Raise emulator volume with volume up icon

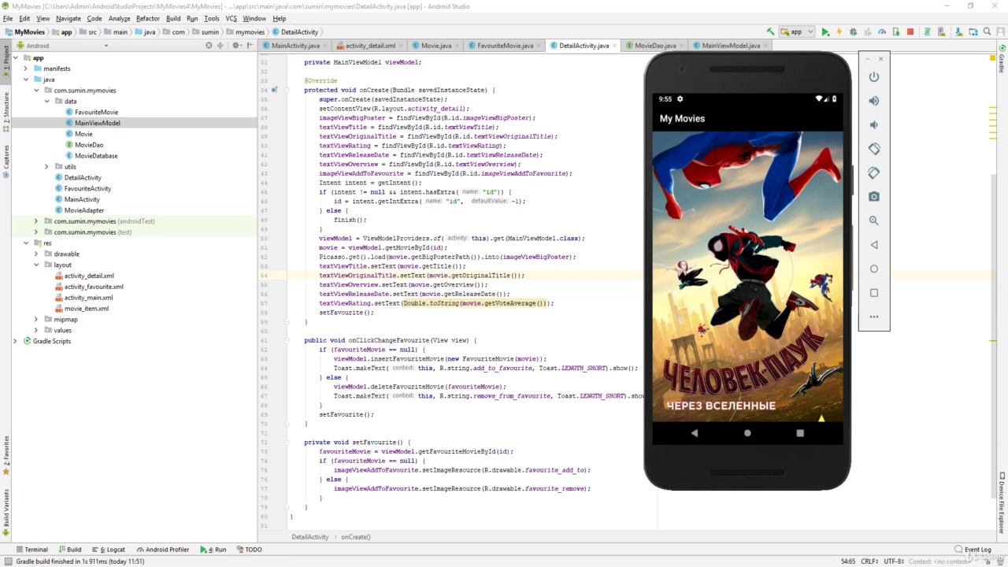tap(874, 101)
